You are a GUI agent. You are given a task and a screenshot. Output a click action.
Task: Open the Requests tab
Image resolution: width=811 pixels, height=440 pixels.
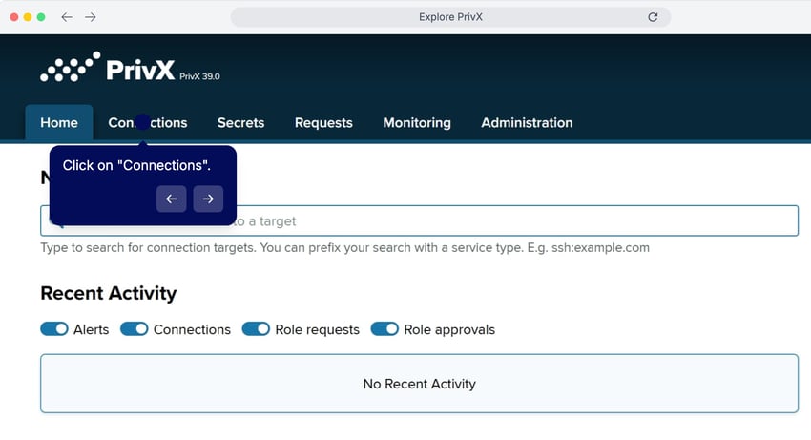point(323,123)
